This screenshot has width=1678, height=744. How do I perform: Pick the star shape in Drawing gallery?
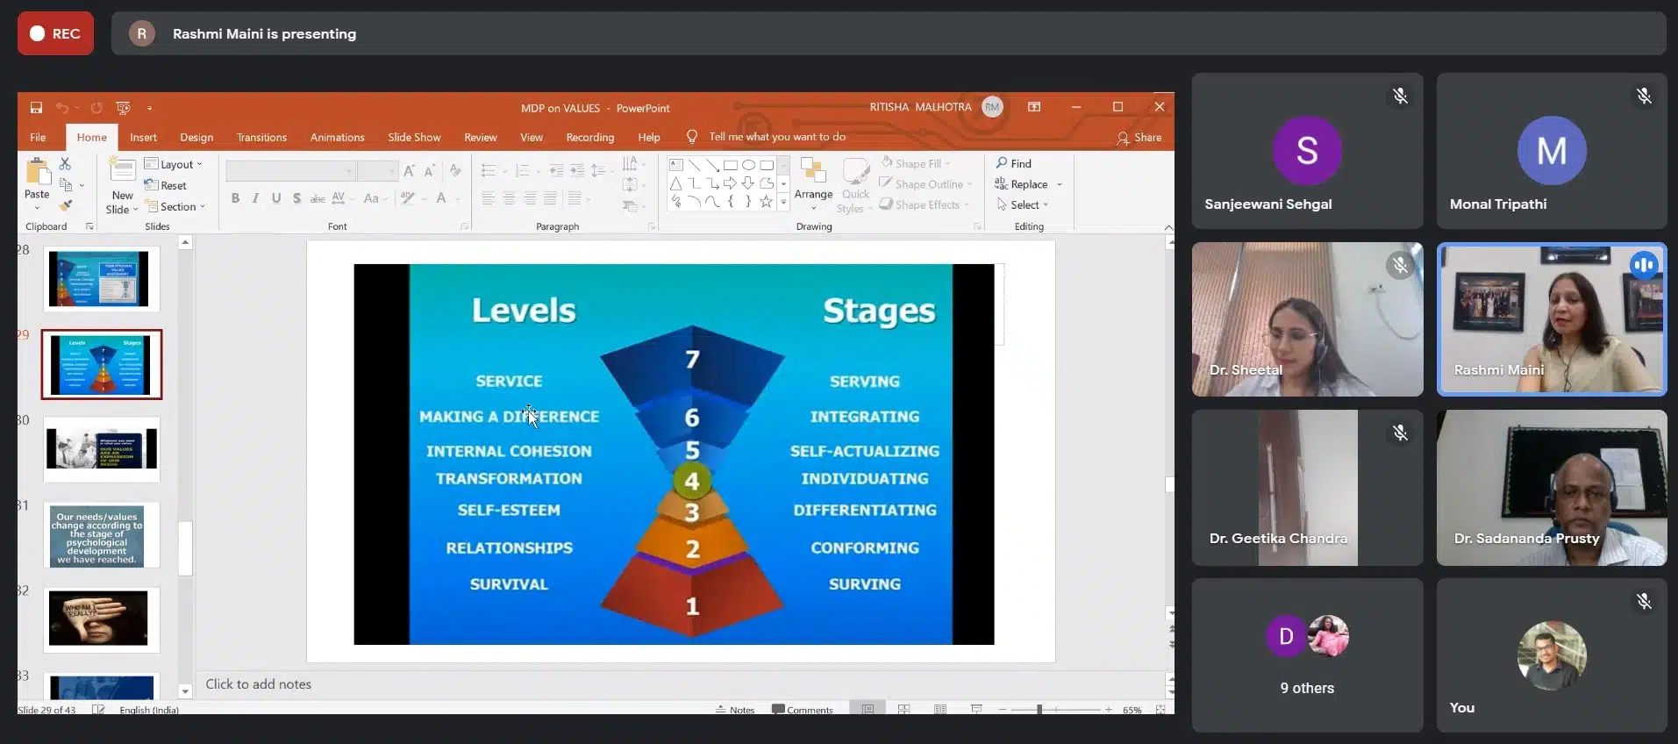[766, 202]
